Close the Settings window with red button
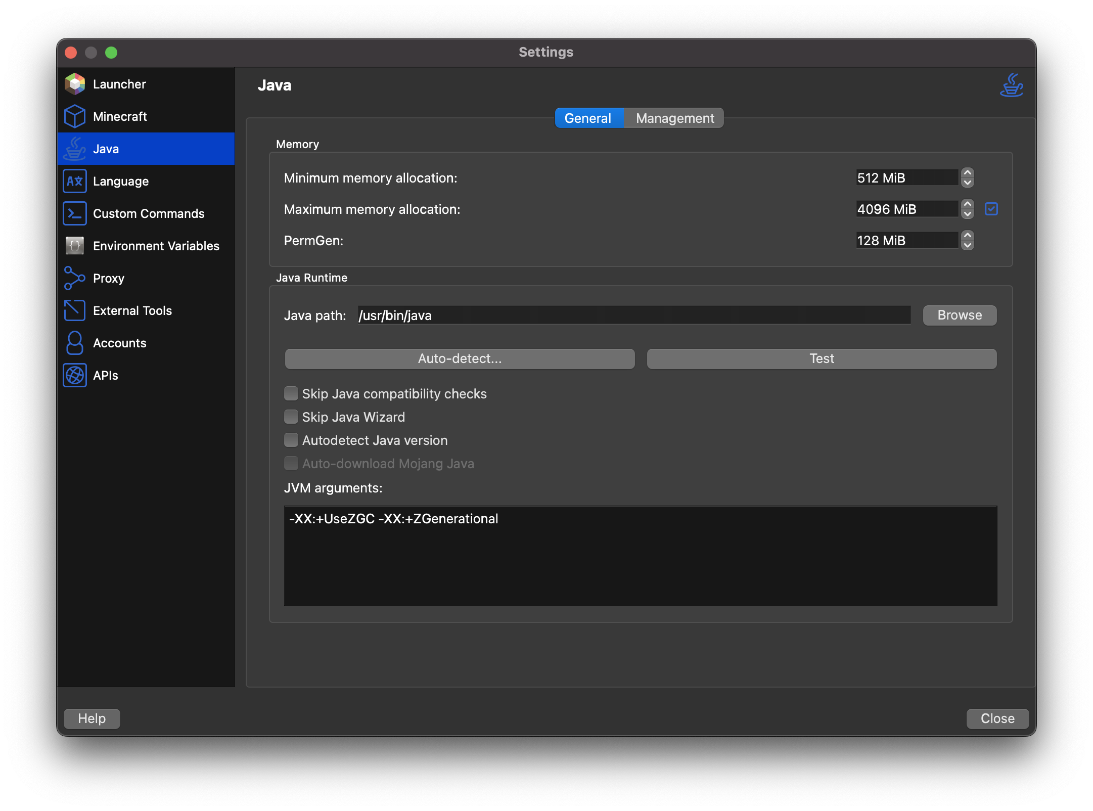Viewport: 1093px width, 811px height. [71, 53]
